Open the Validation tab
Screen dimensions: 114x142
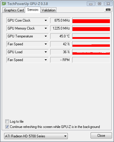point(49,10)
